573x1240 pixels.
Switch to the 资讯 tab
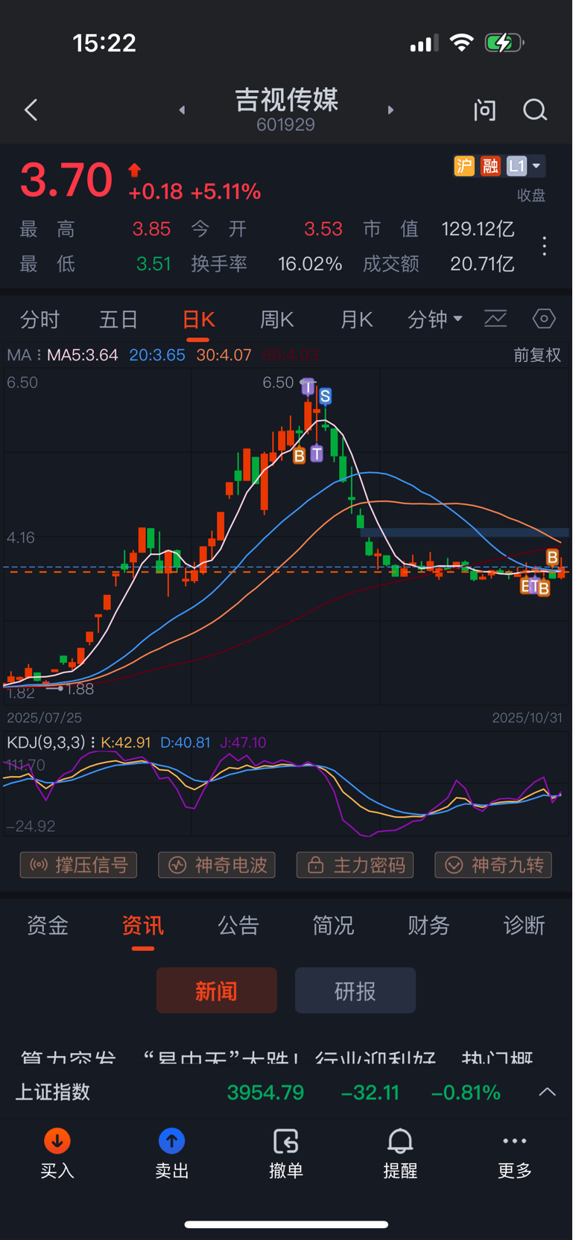[x=143, y=926]
